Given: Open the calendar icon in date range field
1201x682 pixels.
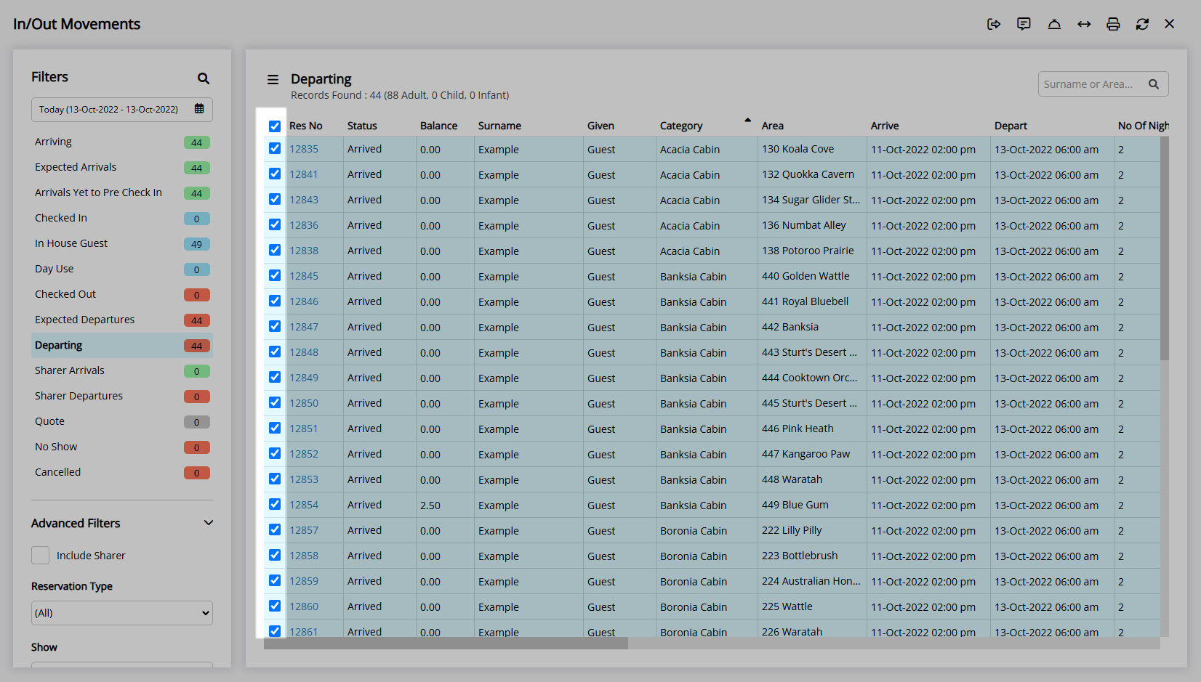Looking at the screenshot, I should pyautogui.click(x=199, y=109).
